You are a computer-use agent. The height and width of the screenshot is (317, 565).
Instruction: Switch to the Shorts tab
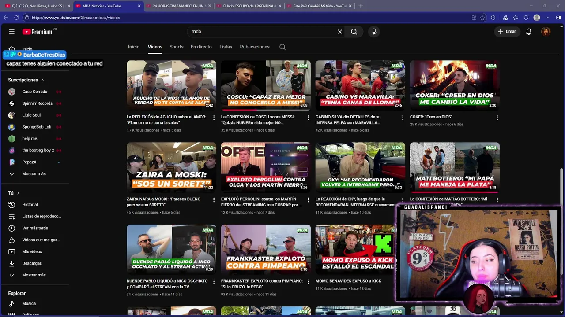point(177,47)
